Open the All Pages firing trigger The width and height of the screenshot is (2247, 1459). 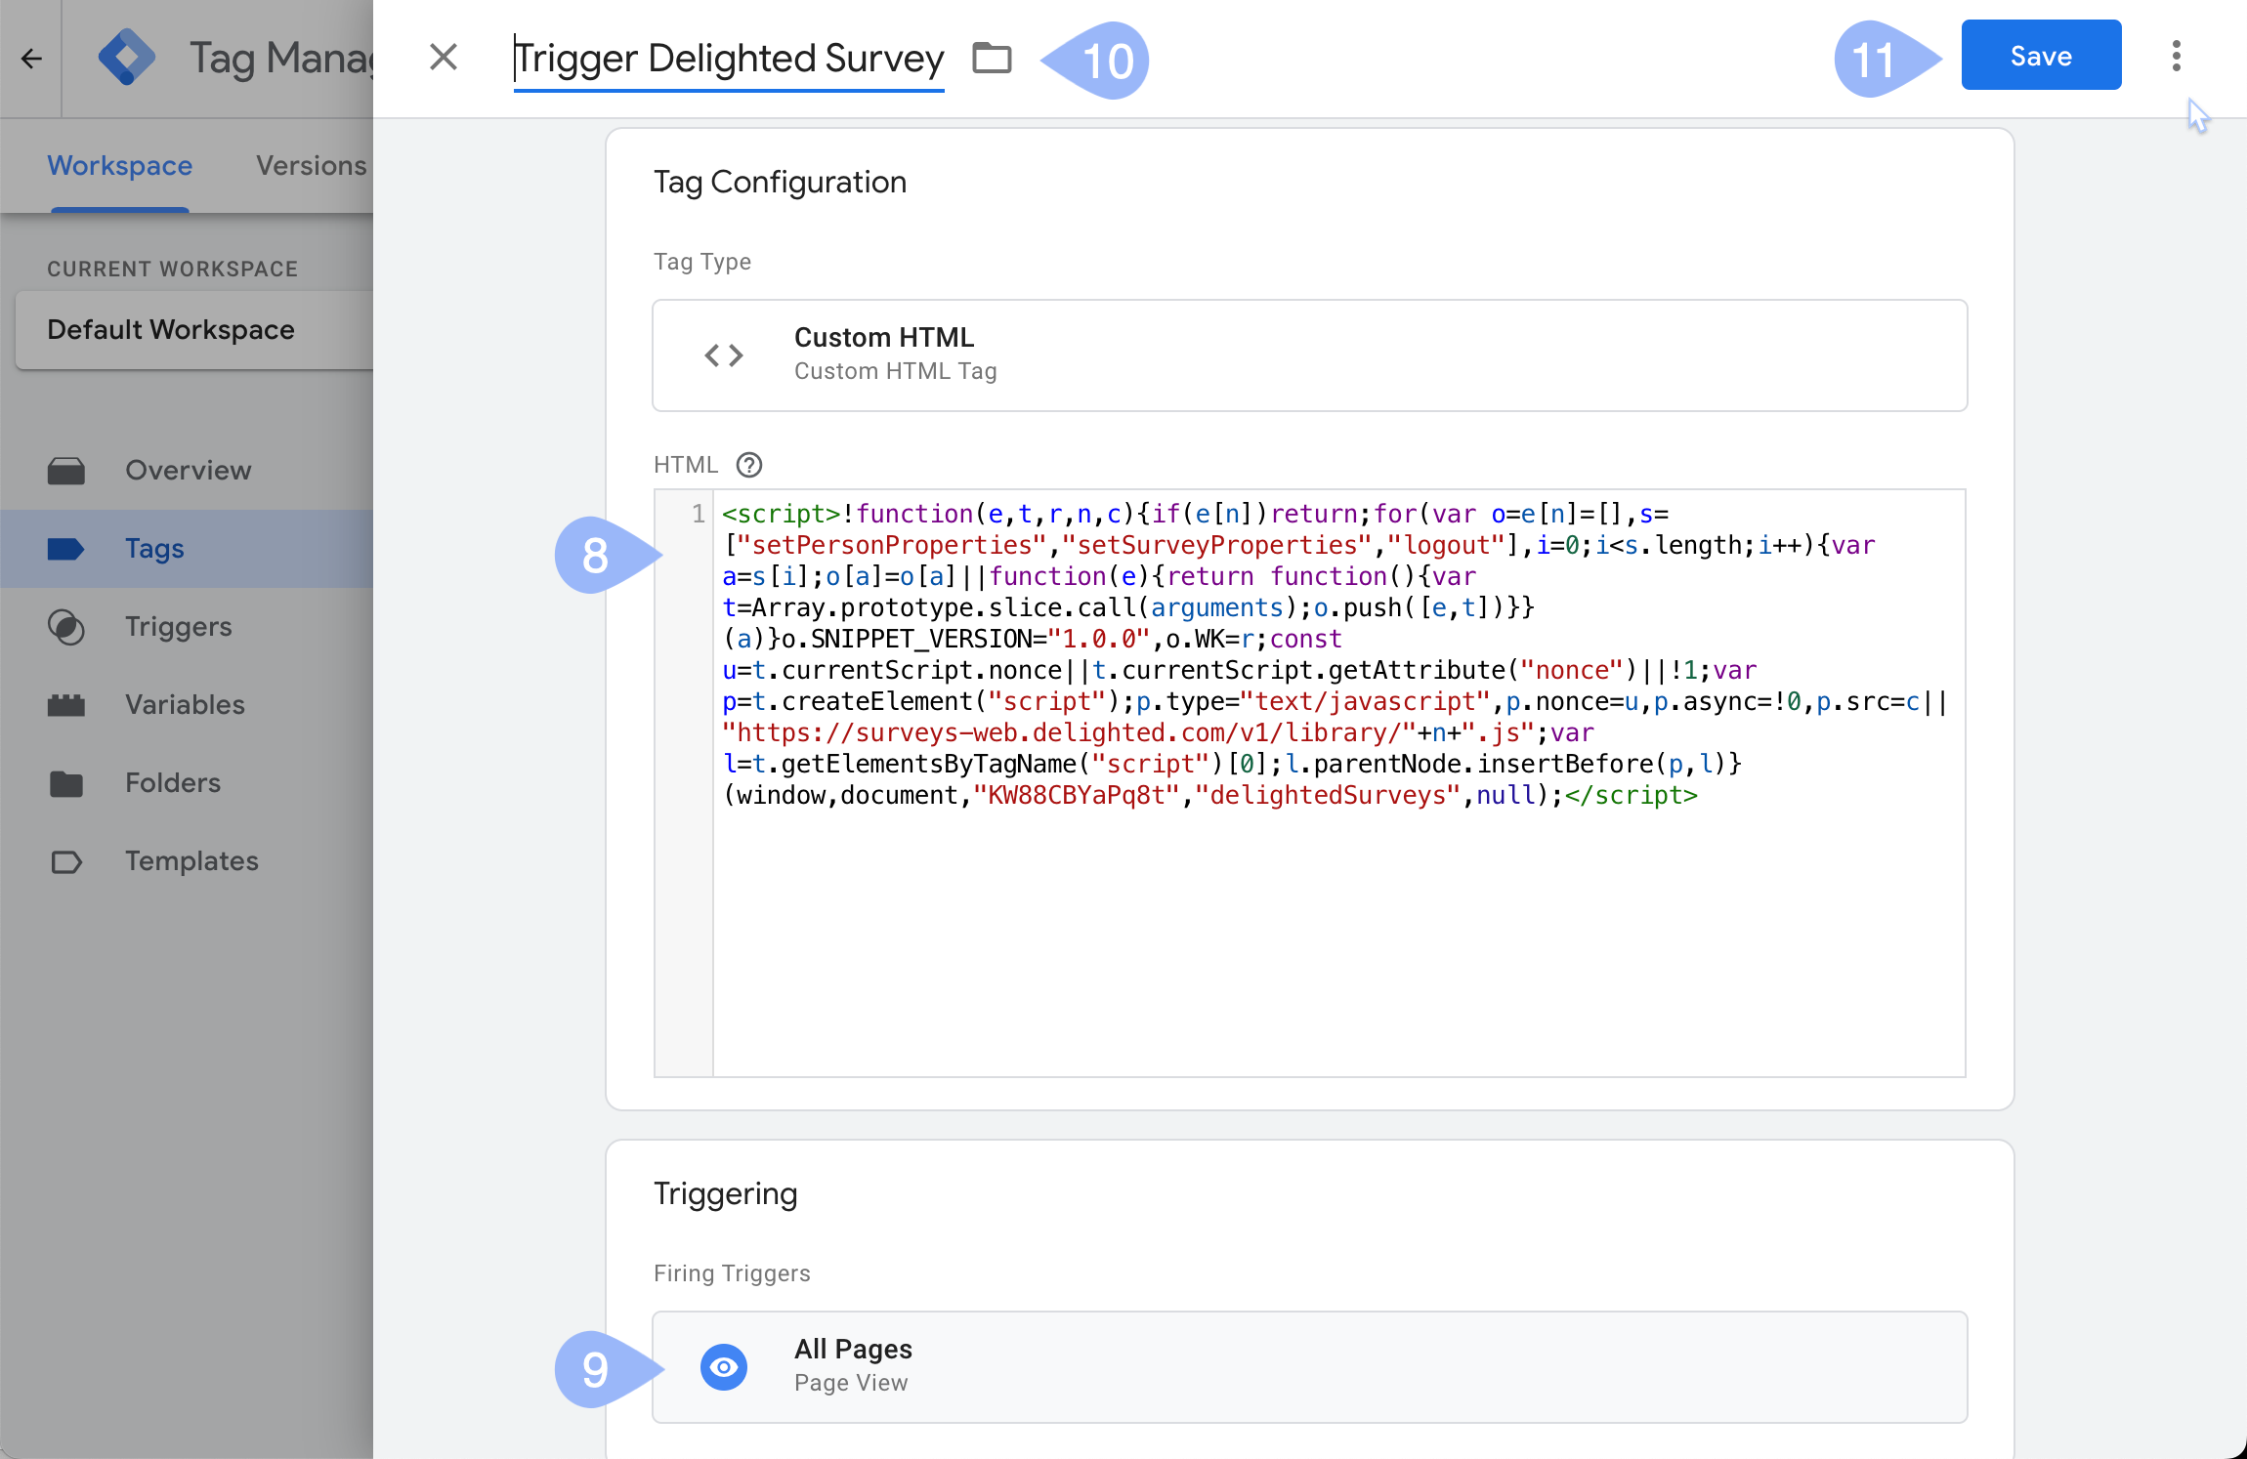point(1309,1367)
